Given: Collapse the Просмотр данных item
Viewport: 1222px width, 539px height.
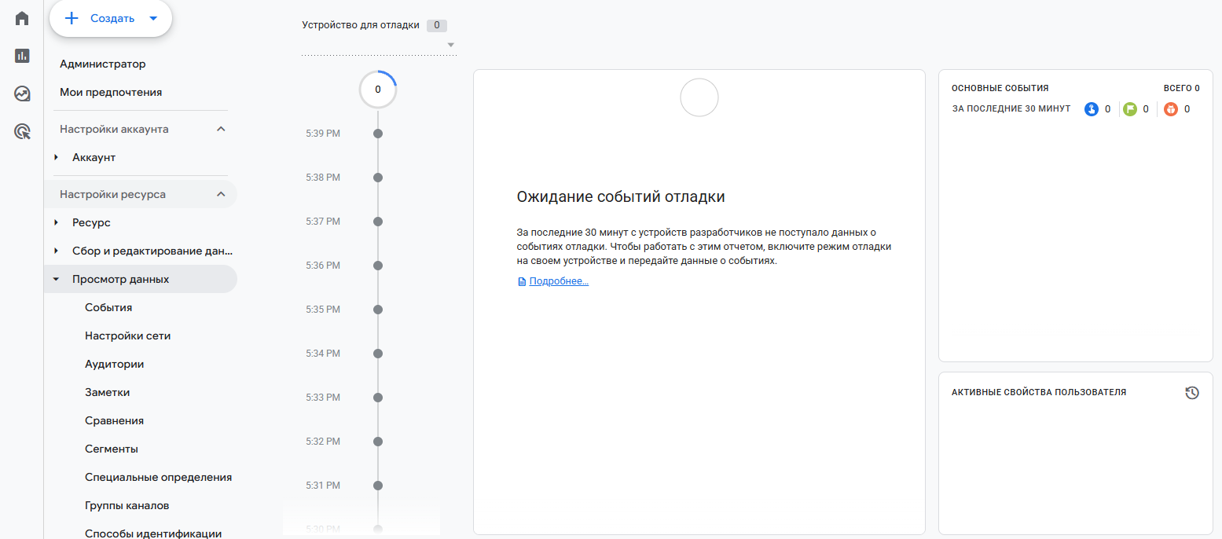Looking at the screenshot, I should point(56,279).
